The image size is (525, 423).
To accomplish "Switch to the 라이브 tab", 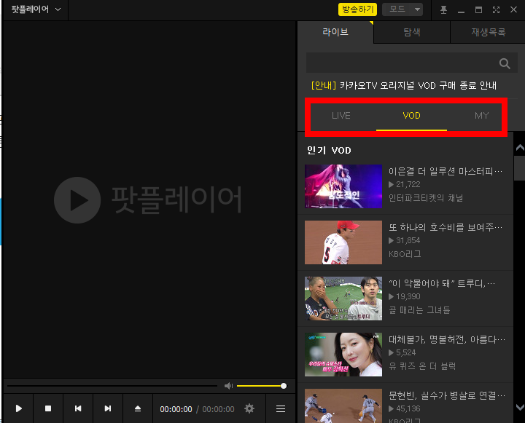I will coord(335,32).
